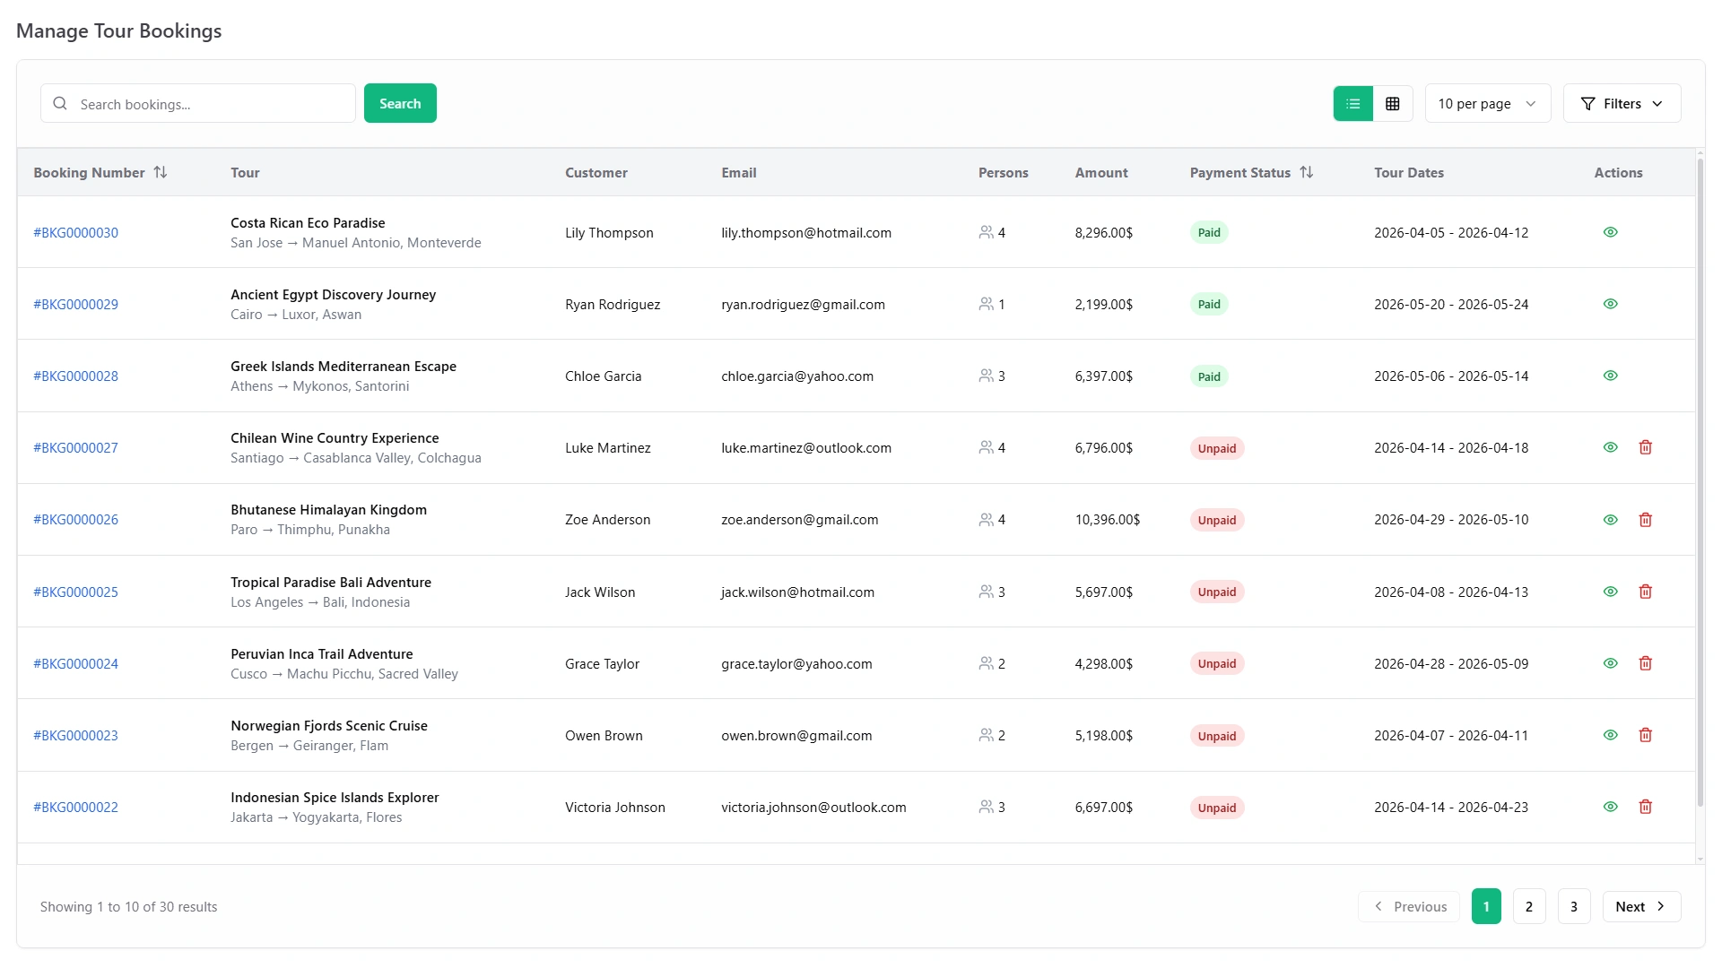View Jack Wilson booking eye icon
Image resolution: width=1722 pixels, height=968 pixels.
[1610, 592]
